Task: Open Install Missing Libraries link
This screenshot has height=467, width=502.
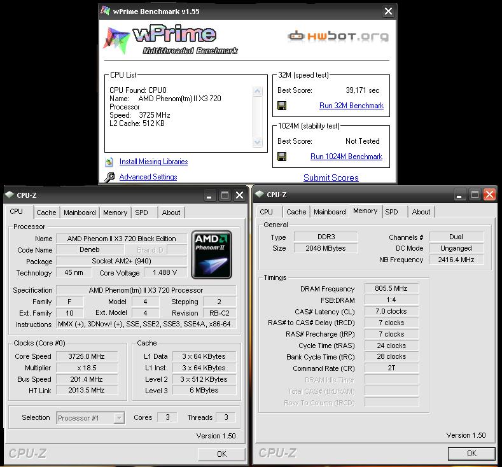Action: tap(154, 162)
